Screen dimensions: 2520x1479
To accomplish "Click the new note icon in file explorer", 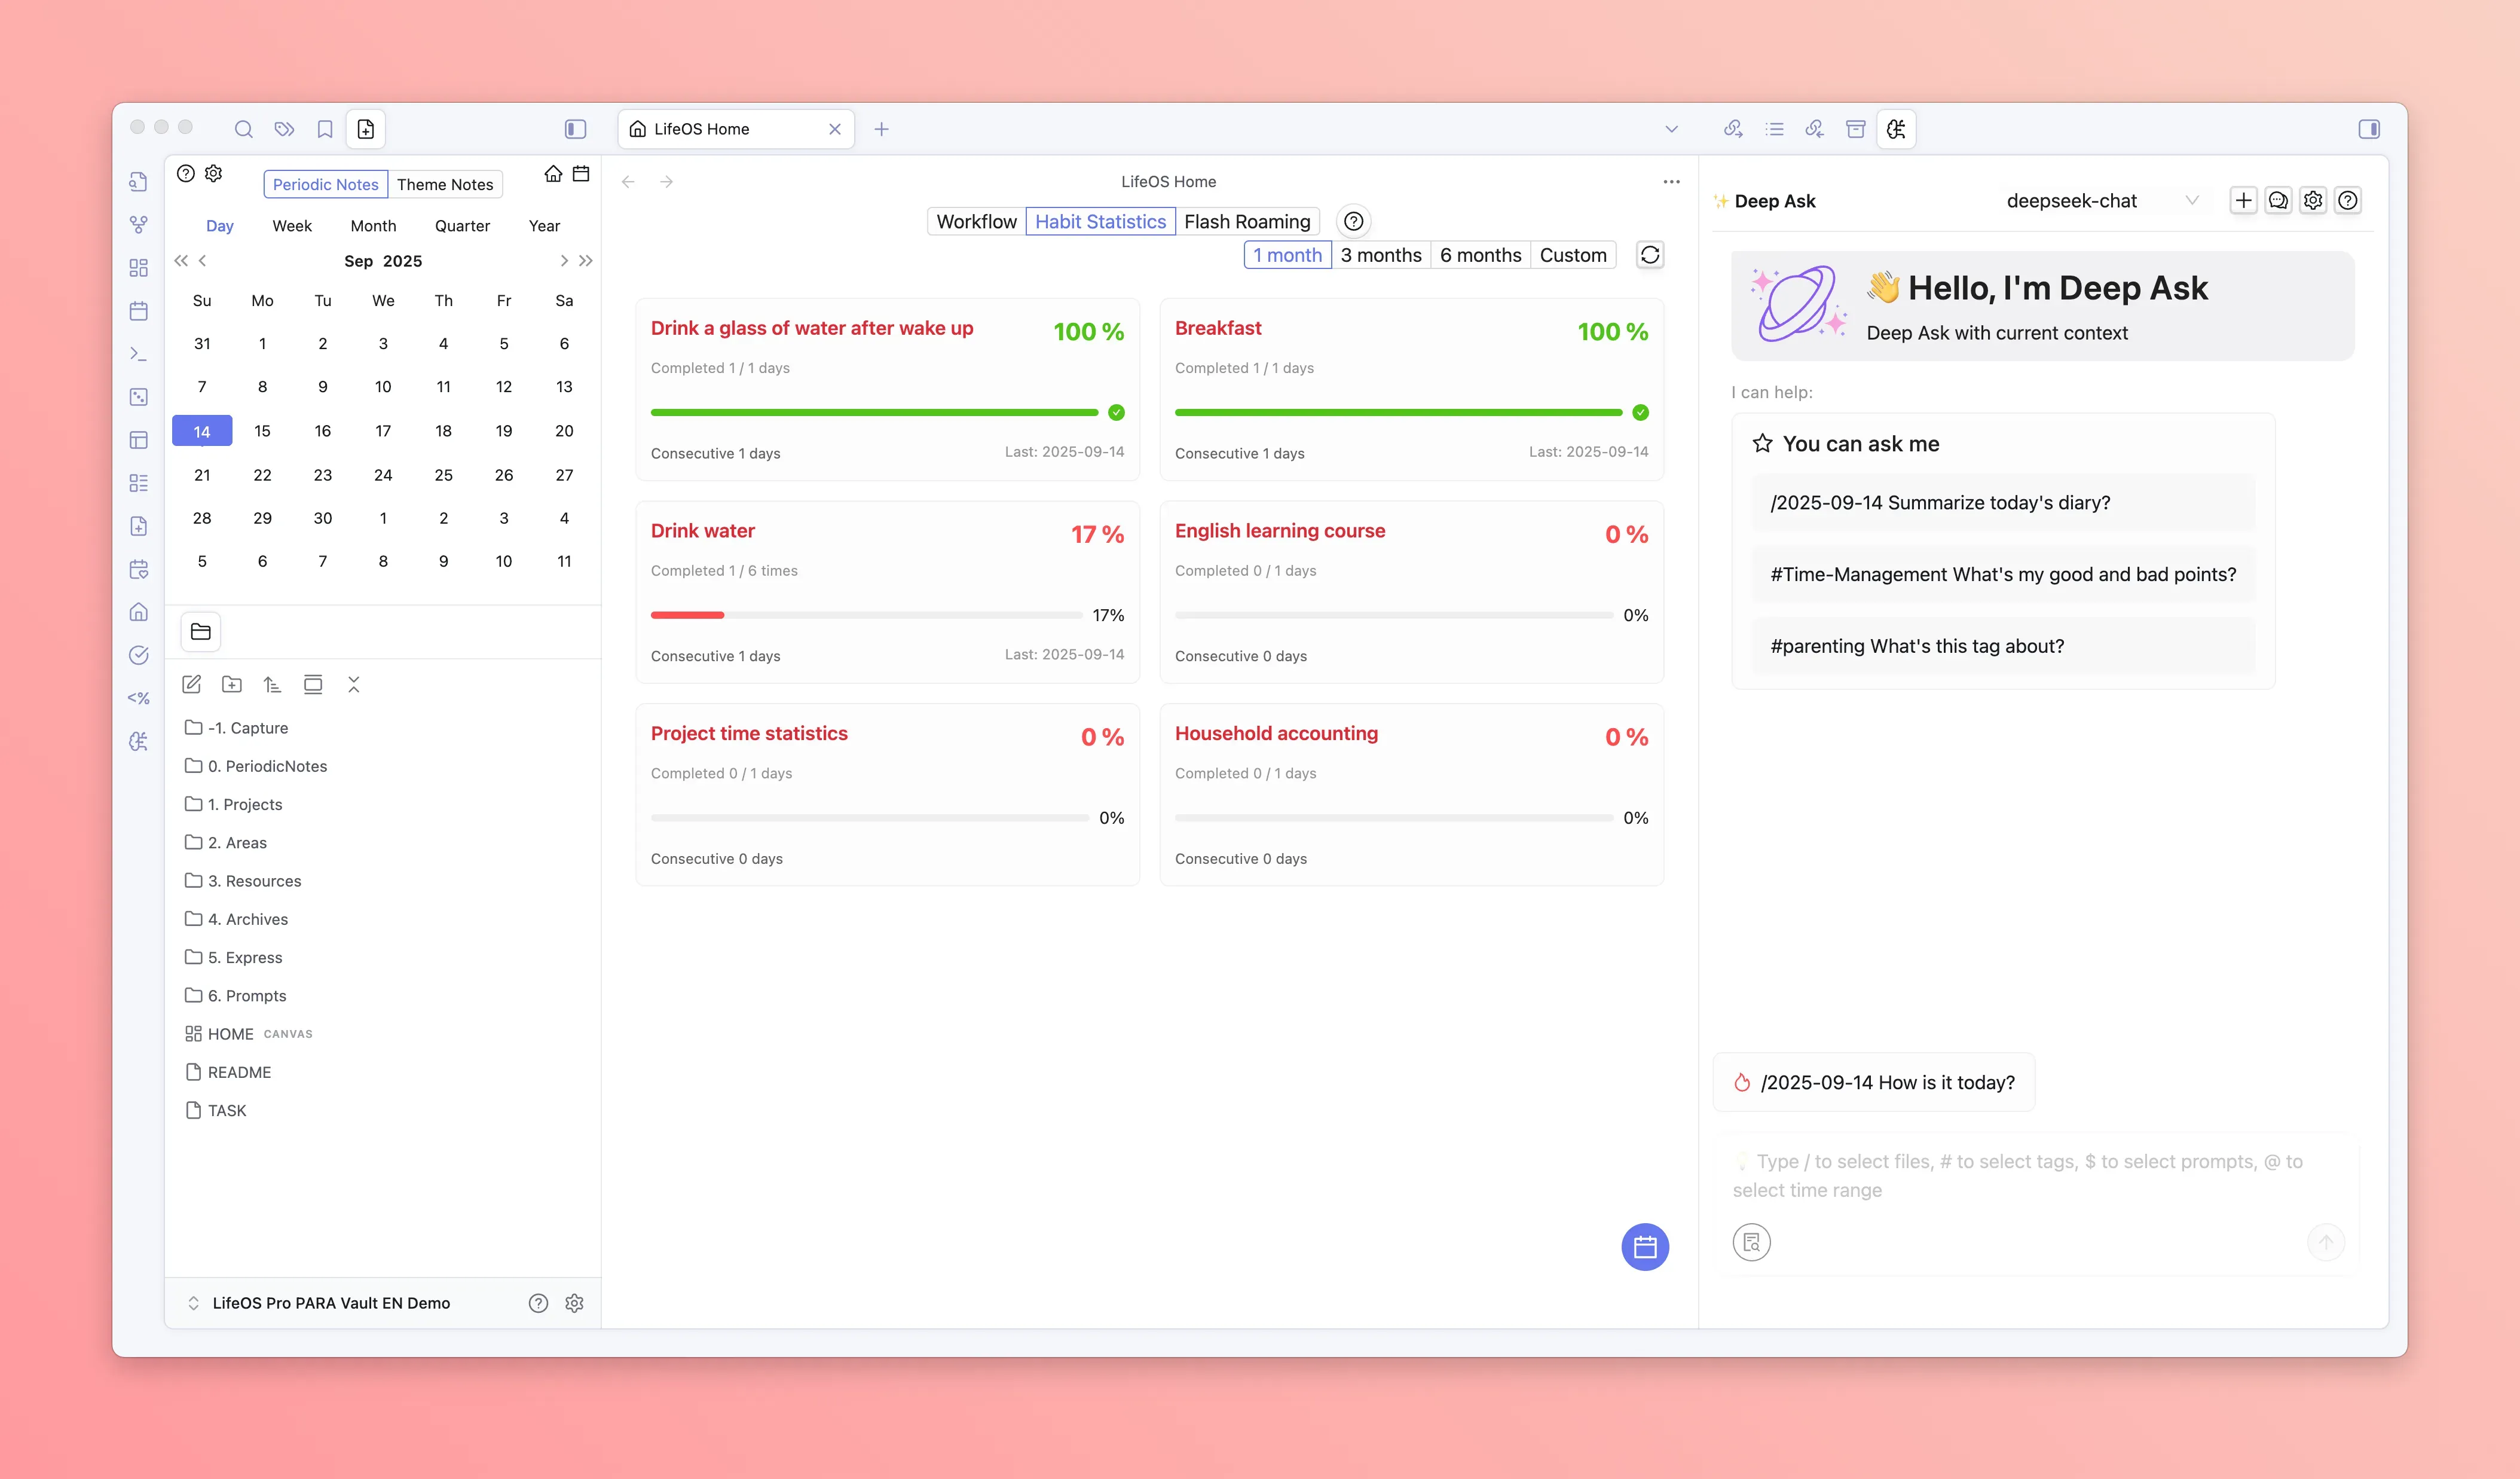I will pyautogui.click(x=192, y=684).
